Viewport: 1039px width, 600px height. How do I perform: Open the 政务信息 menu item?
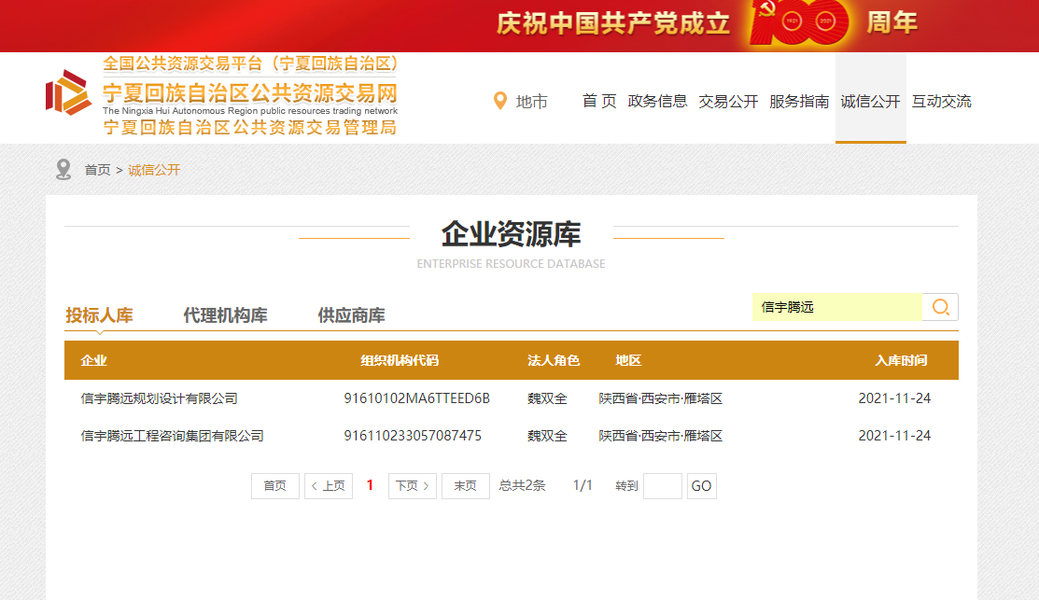click(x=658, y=102)
